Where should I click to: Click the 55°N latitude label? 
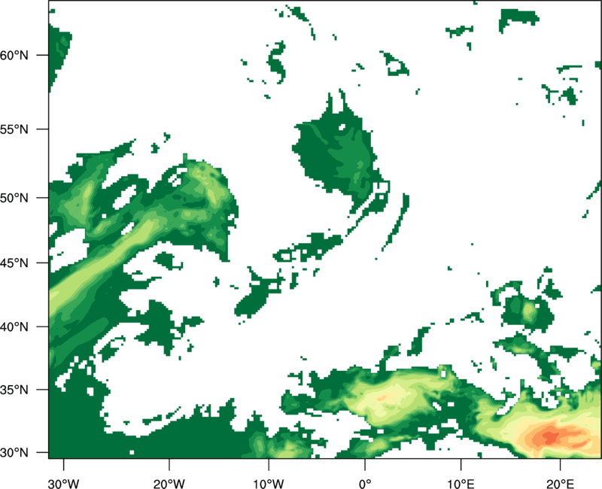point(14,129)
